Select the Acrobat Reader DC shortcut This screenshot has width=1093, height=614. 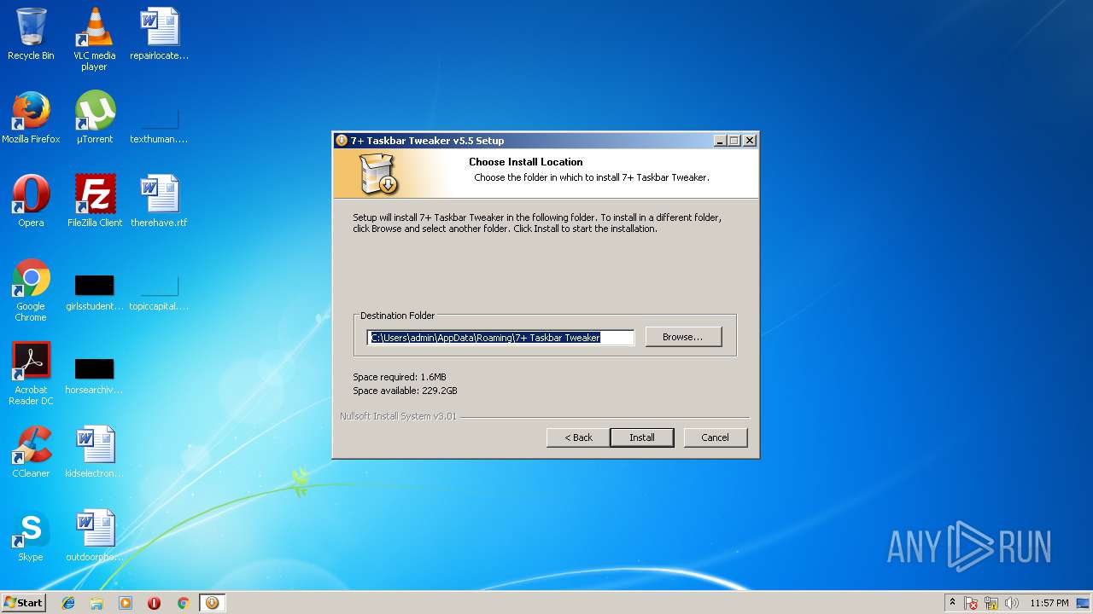(31, 374)
